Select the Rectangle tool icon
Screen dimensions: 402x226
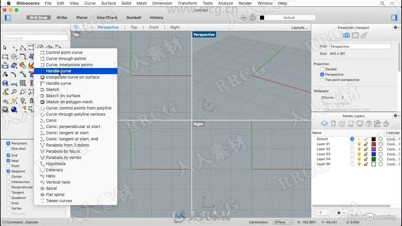coord(5,57)
